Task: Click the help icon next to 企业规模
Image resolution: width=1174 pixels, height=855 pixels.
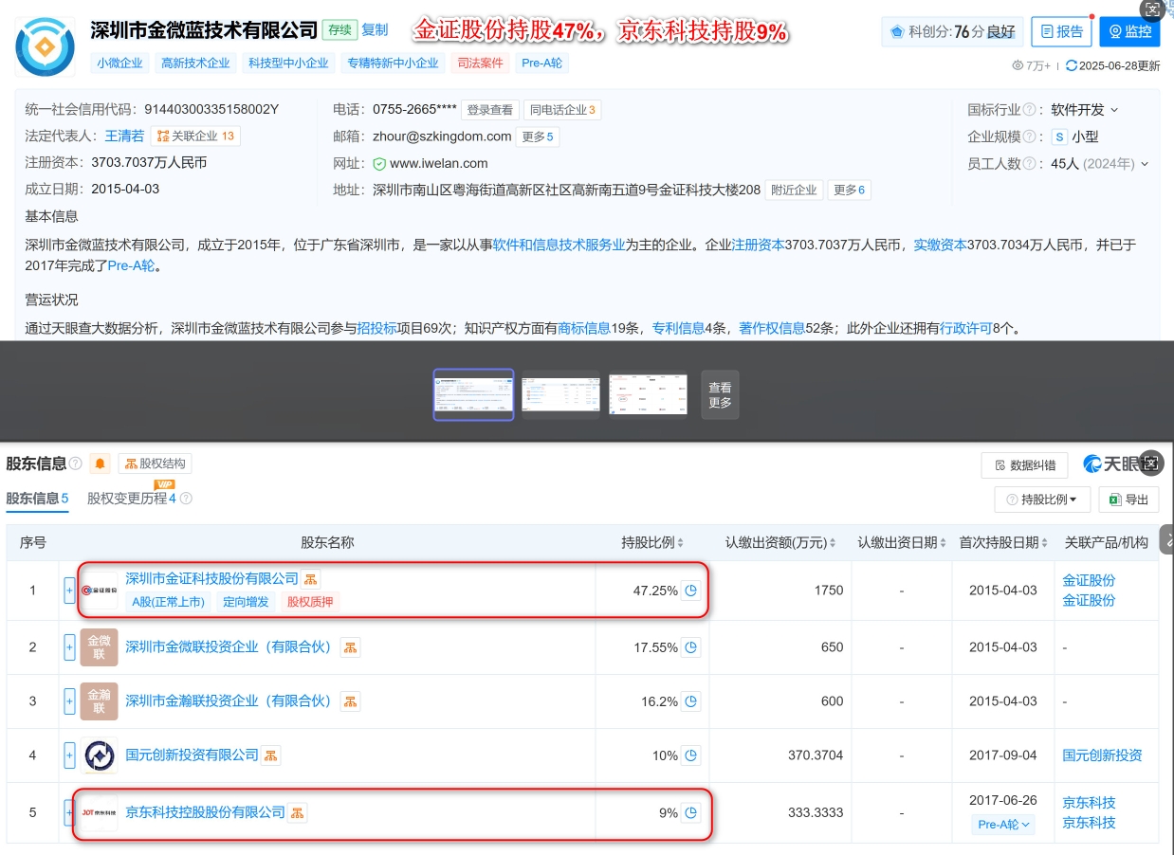Action: click(1028, 136)
